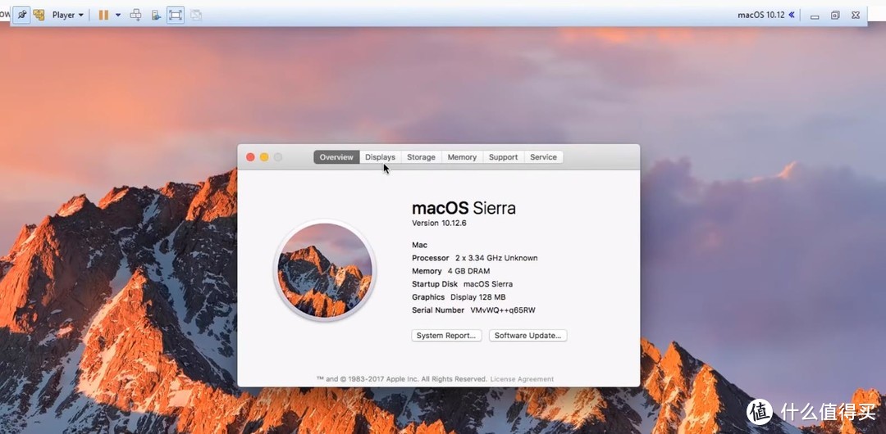This screenshot has height=434, width=886.
Task: Open the Player dropdown menu
Action: point(68,16)
